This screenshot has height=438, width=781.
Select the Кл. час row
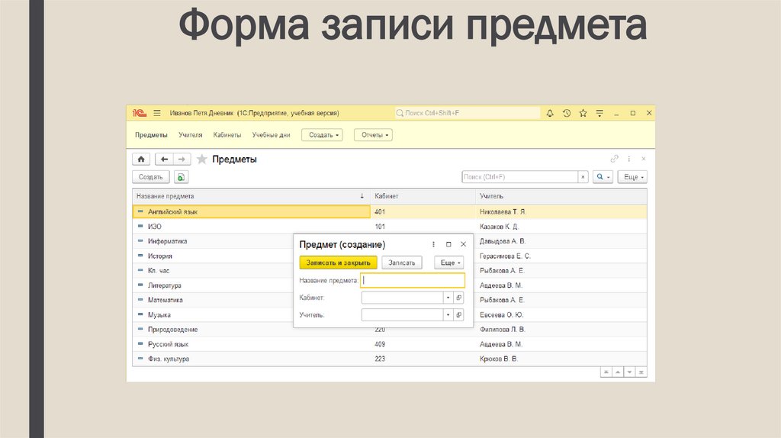214,271
